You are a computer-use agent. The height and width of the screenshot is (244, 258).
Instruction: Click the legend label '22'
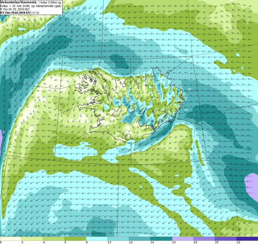click(238, 242)
